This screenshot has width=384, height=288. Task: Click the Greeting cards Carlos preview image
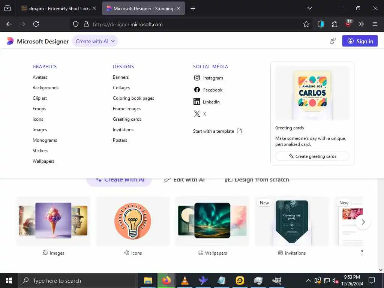[x=312, y=93]
